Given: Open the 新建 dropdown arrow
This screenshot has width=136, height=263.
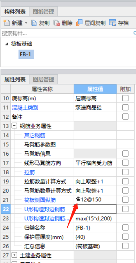Looking at the screenshot, I should [x=26, y=23].
